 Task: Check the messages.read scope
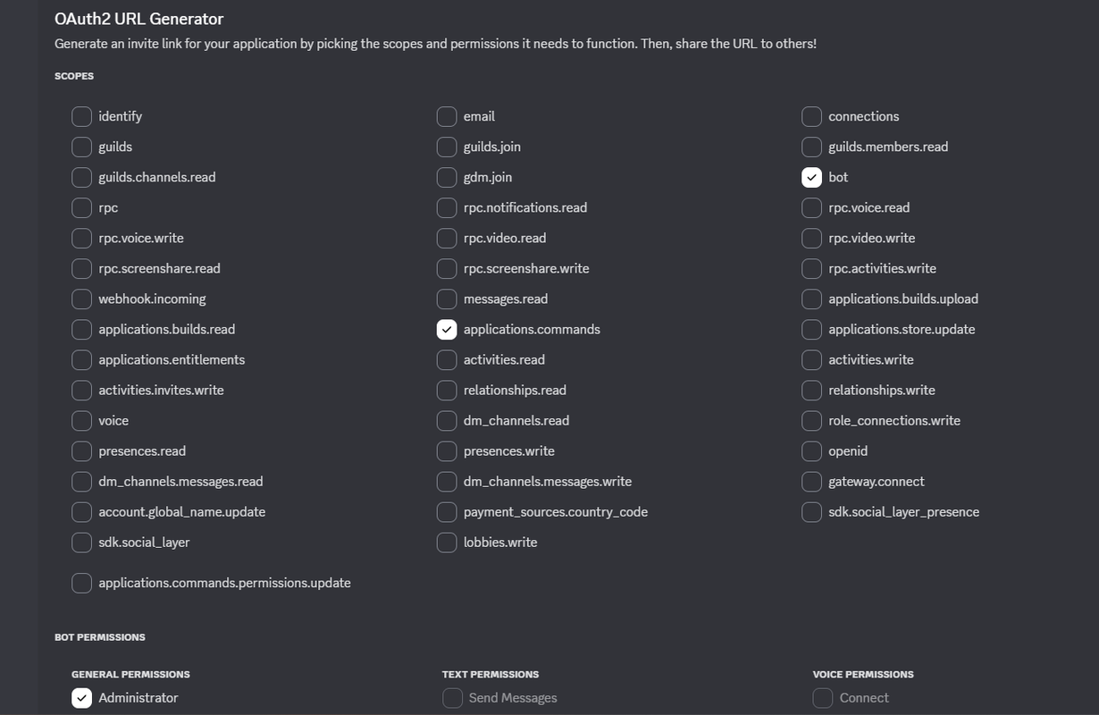click(x=447, y=299)
